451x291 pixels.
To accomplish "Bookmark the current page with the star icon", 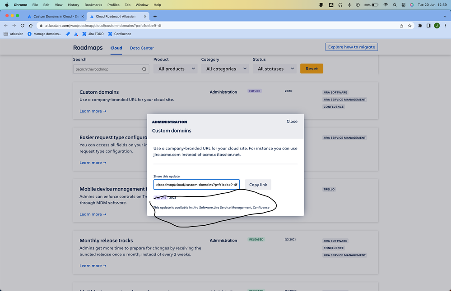I will (409, 26).
